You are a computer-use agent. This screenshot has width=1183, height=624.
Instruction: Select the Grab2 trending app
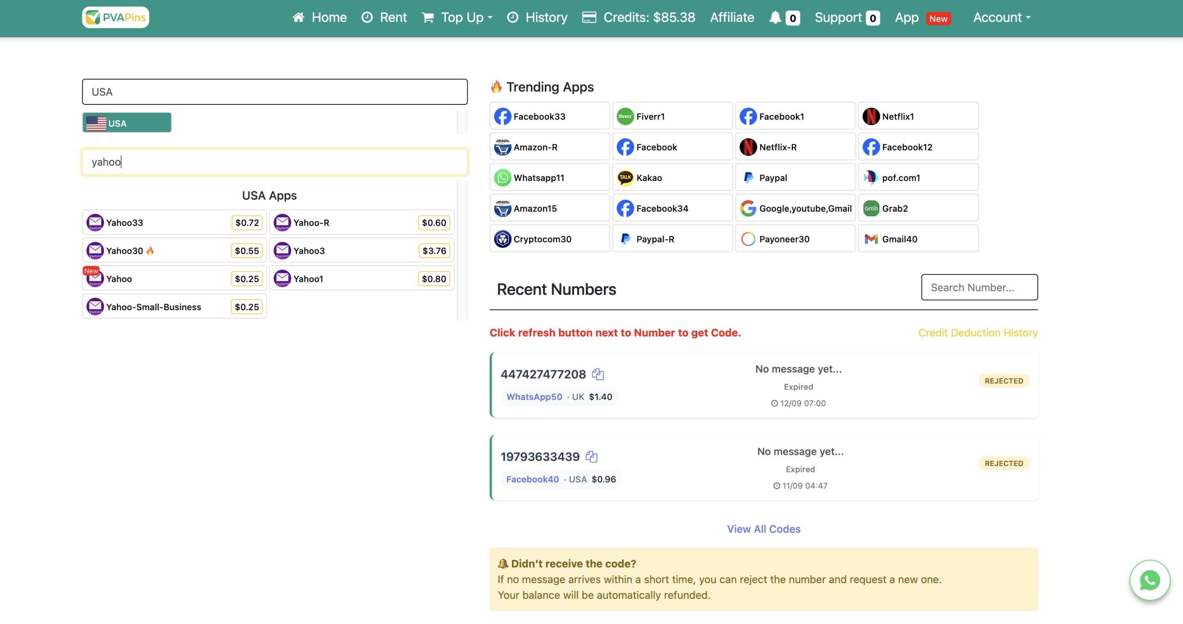click(x=918, y=208)
